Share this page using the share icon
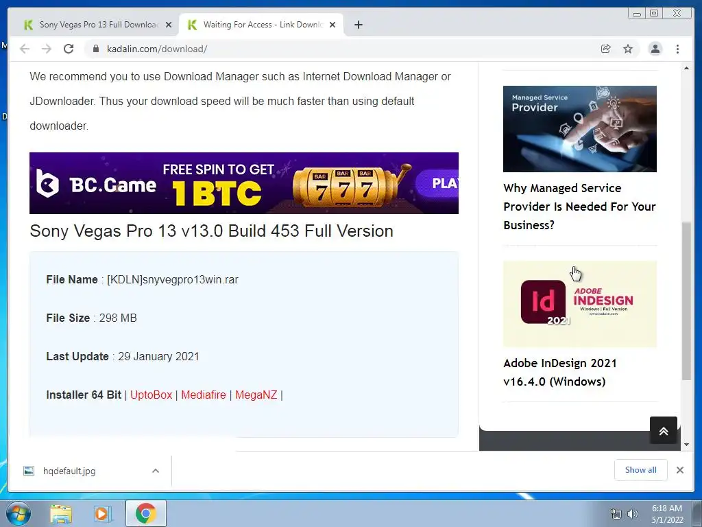 pyautogui.click(x=606, y=49)
